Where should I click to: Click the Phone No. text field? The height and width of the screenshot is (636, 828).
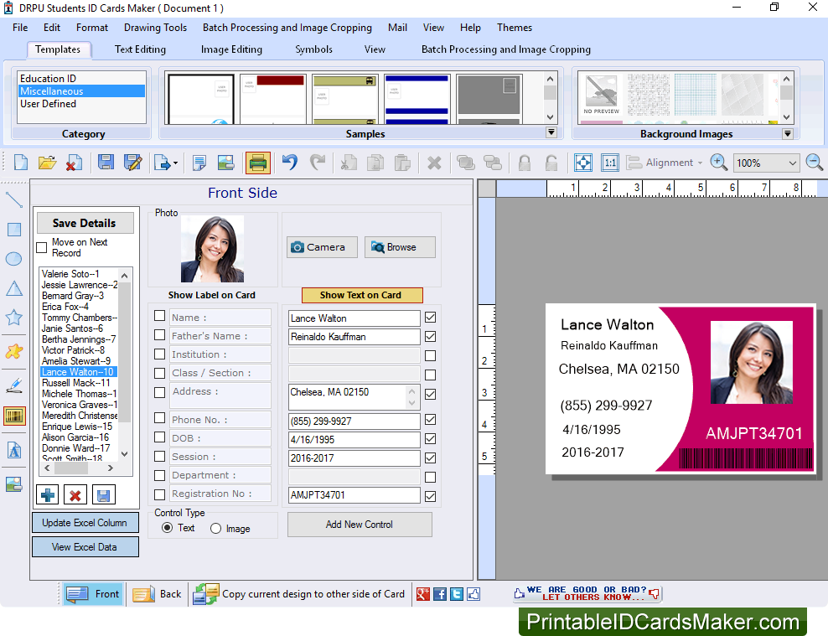click(x=354, y=421)
